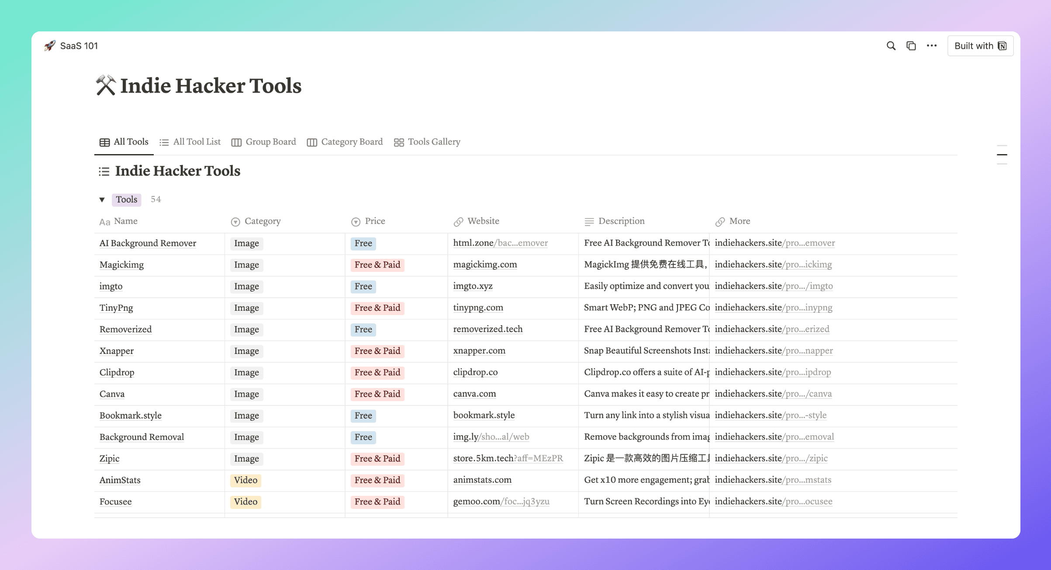This screenshot has height=570, width=1051.
Task: Open the Background Removal entry
Action: (x=142, y=437)
